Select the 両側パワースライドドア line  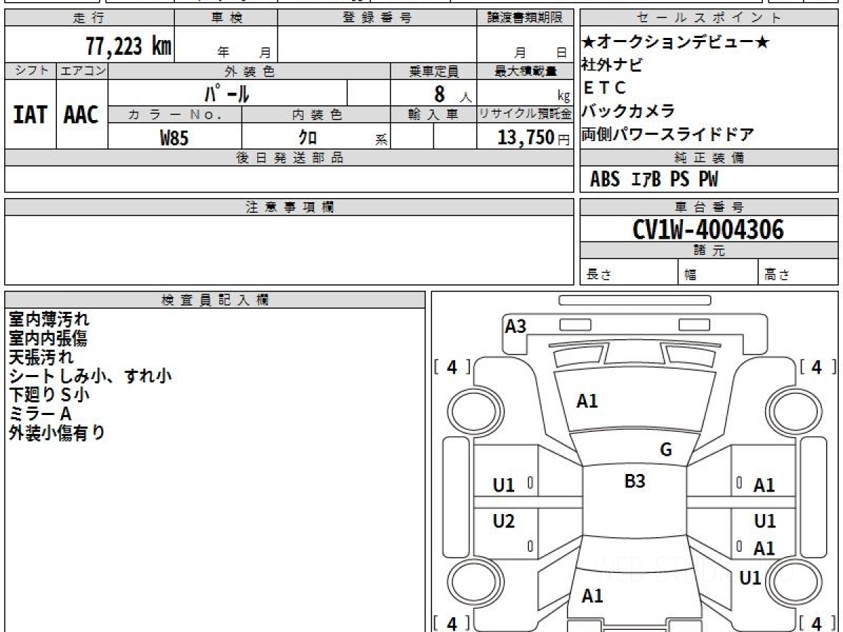pos(667,134)
